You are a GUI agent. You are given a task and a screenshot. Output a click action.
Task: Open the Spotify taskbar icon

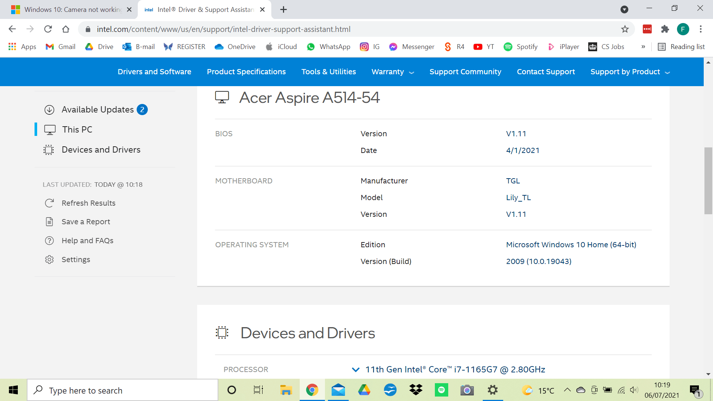point(441,390)
